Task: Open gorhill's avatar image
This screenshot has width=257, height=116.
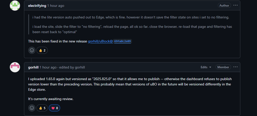Action: (15, 67)
